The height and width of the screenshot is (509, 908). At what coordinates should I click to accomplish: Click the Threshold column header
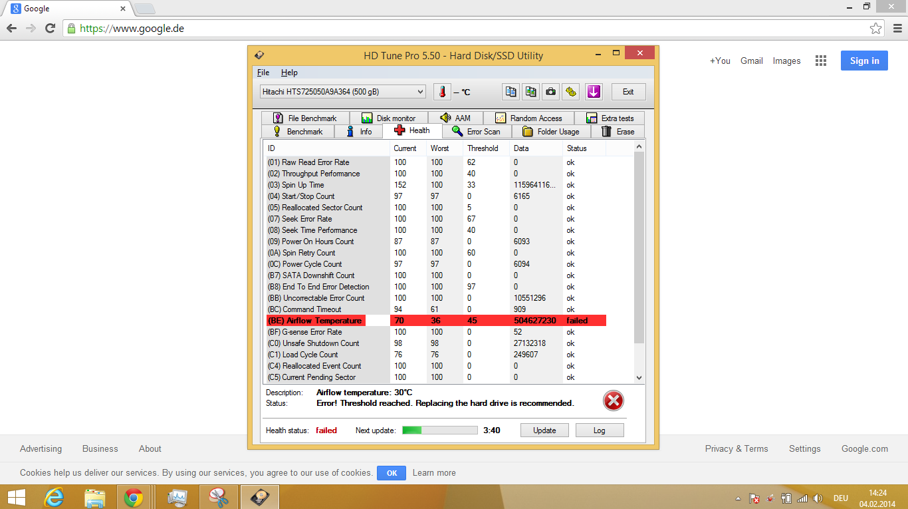click(483, 148)
